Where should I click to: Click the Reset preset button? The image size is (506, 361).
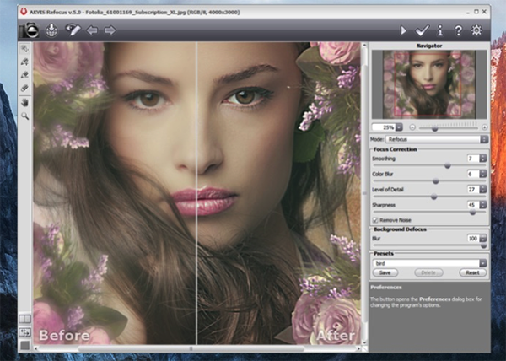pyautogui.click(x=472, y=272)
